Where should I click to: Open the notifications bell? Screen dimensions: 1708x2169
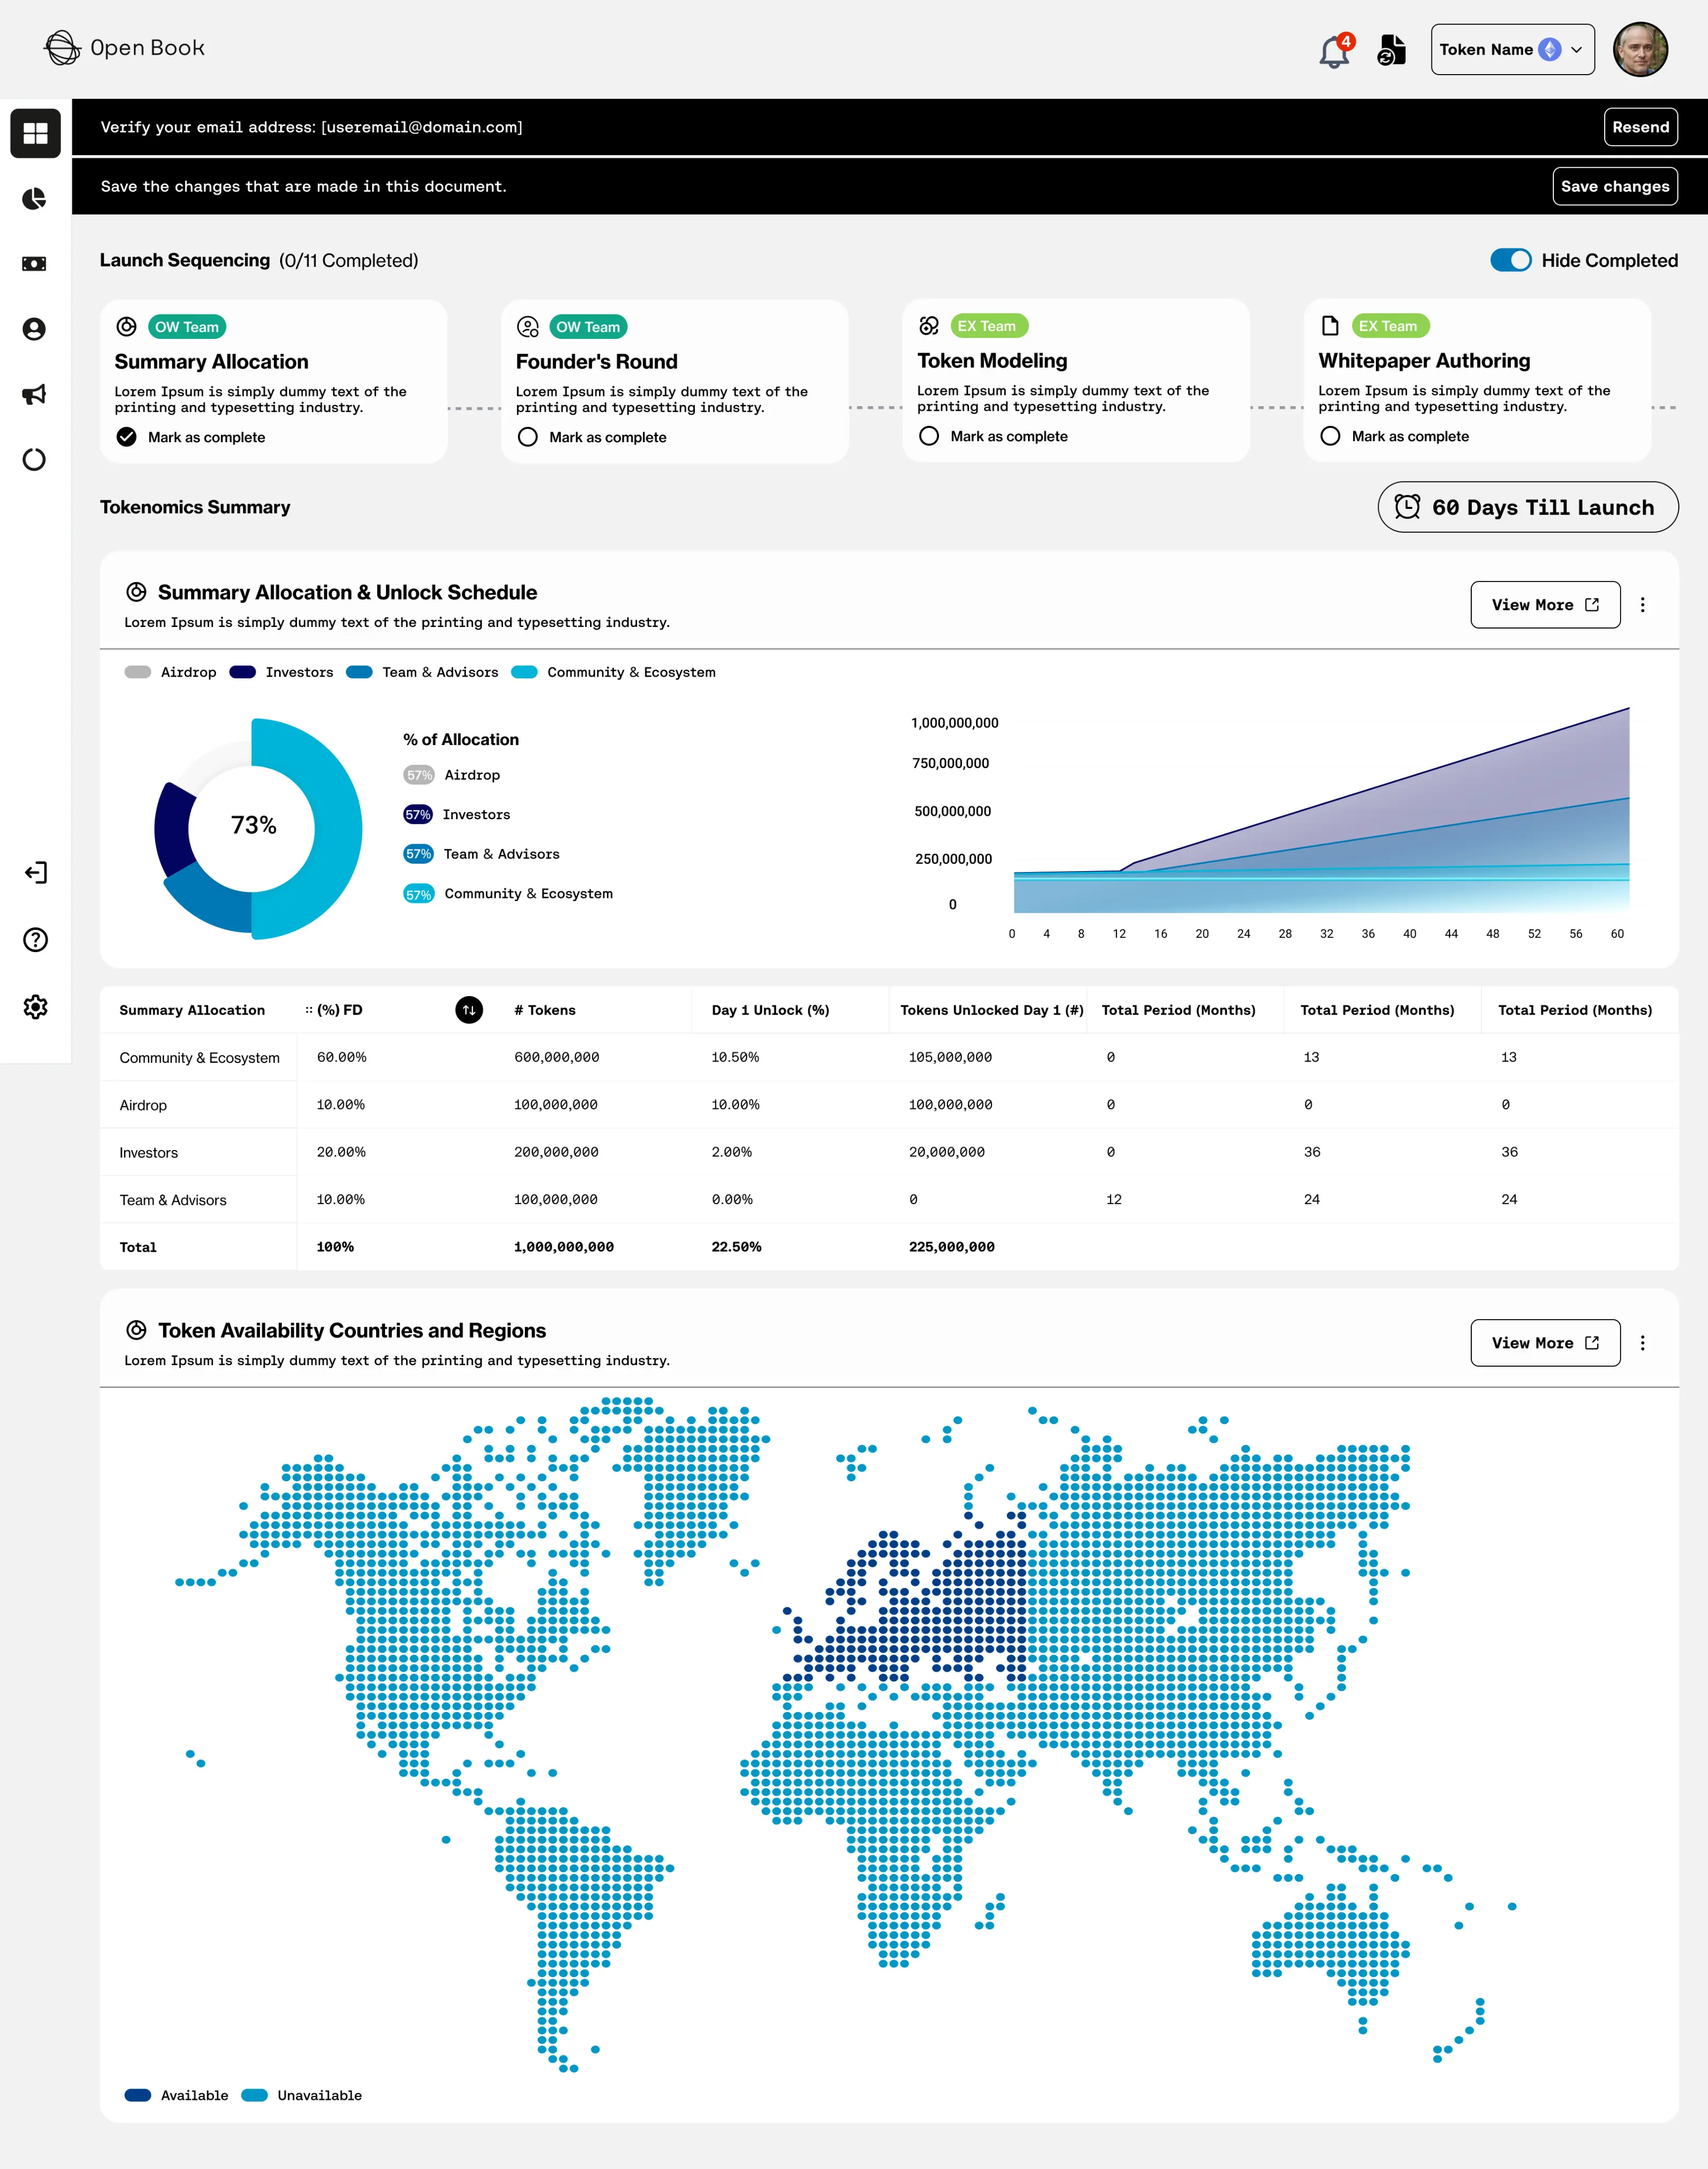coord(1335,50)
